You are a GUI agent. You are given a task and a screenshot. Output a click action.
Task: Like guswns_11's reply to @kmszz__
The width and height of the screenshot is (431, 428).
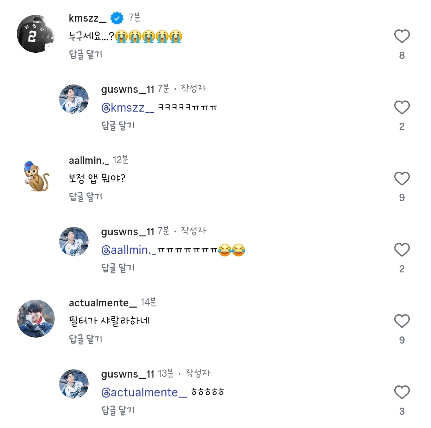coord(402,108)
